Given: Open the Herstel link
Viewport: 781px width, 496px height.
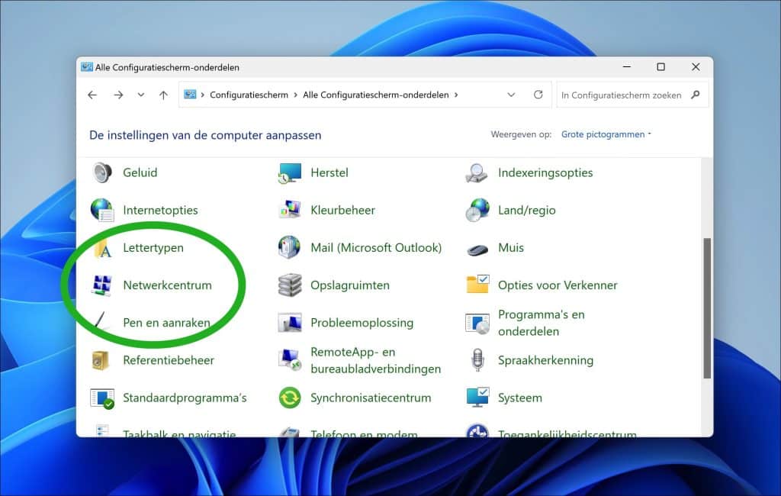Looking at the screenshot, I should 329,172.
